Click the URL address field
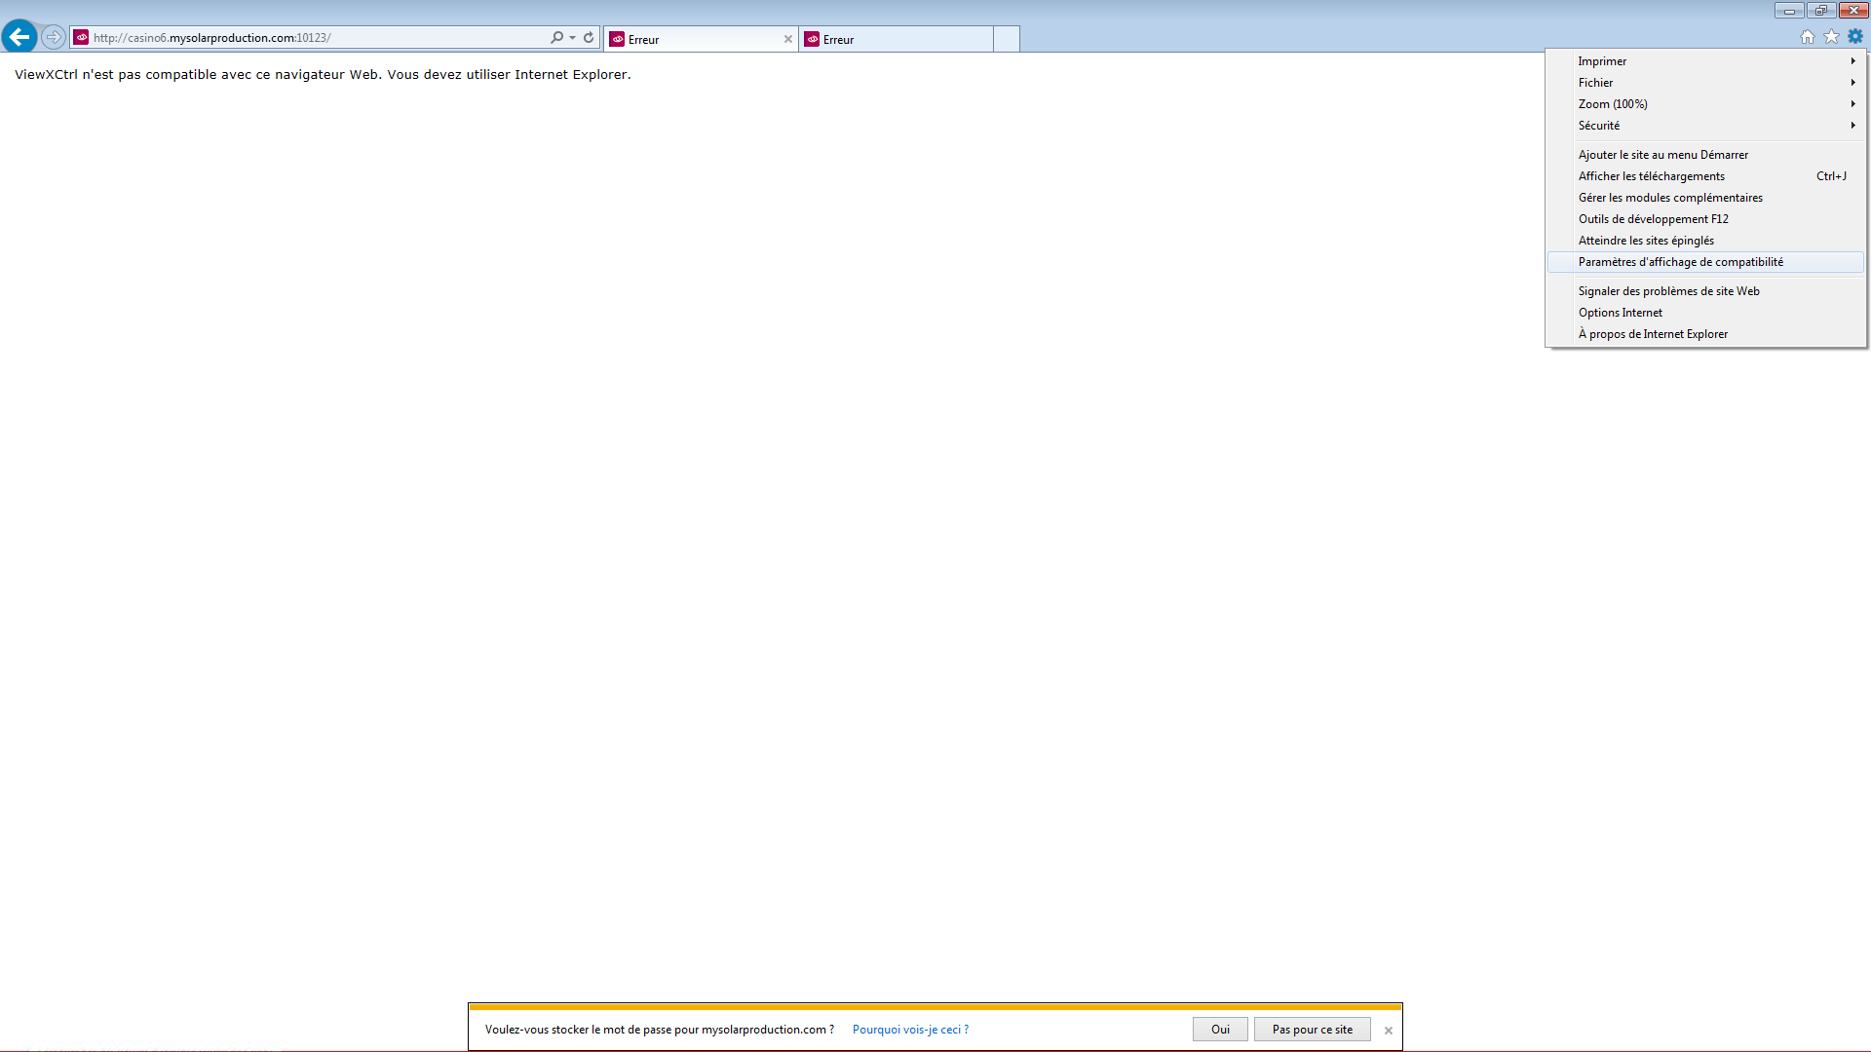The height and width of the screenshot is (1052, 1871). (312, 37)
